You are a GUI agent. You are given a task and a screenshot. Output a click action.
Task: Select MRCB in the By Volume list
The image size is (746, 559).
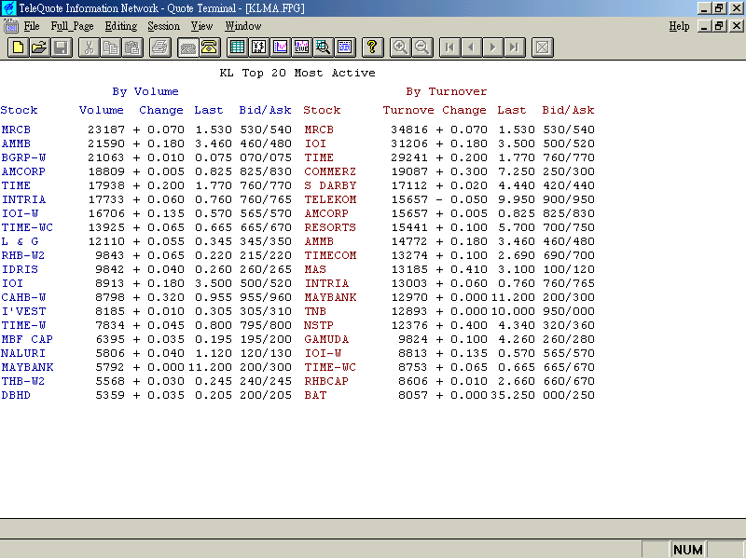tap(16, 130)
